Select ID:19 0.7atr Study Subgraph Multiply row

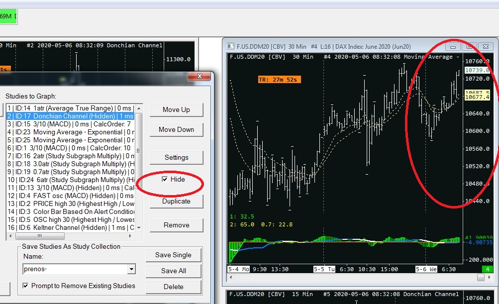click(71, 172)
